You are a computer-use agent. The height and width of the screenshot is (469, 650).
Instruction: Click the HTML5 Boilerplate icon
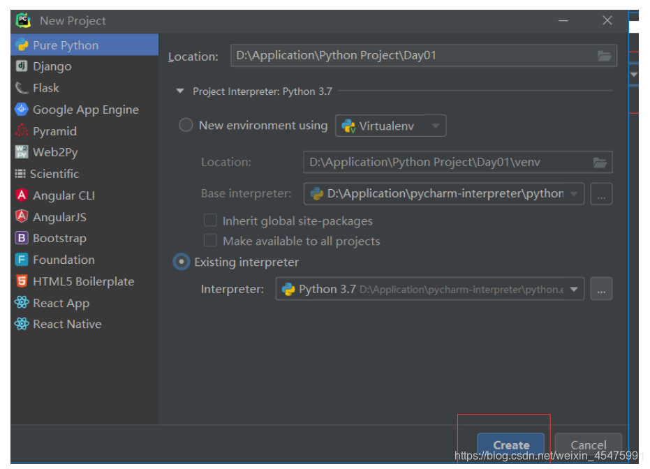click(x=22, y=281)
